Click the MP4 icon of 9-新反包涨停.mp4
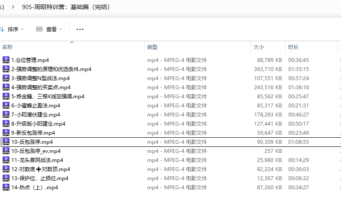 6,133
